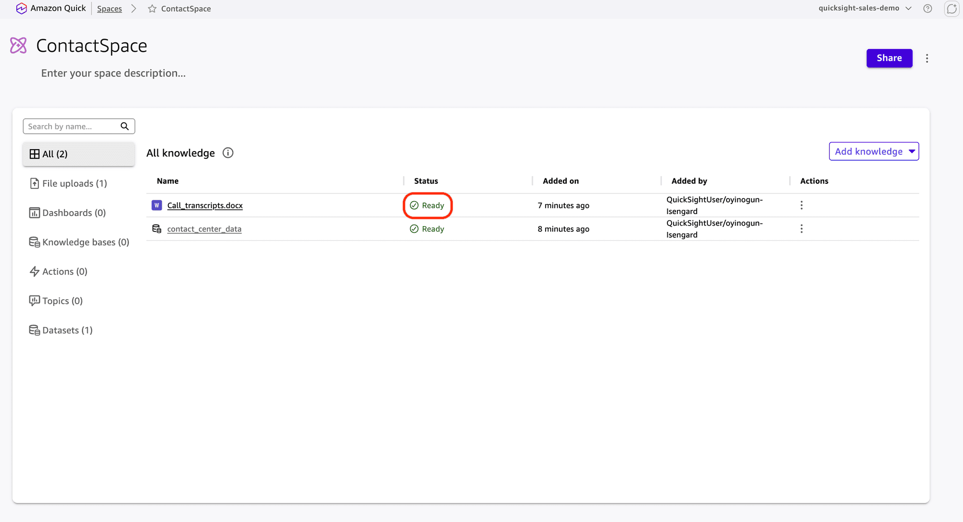Click the search magnifier icon
The image size is (963, 522).
[x=125, y=126]
